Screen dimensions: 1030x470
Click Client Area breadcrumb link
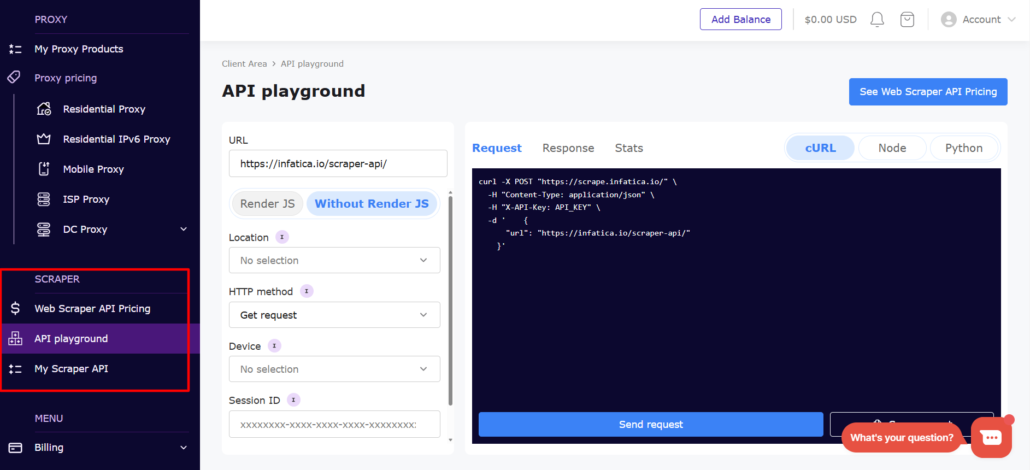tap(244, 64)
